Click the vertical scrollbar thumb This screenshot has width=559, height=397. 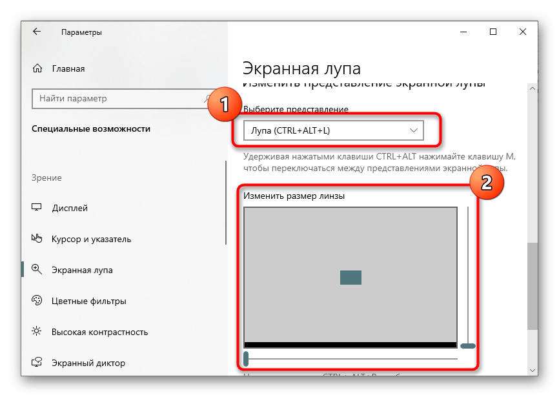[x=532, y=285]
